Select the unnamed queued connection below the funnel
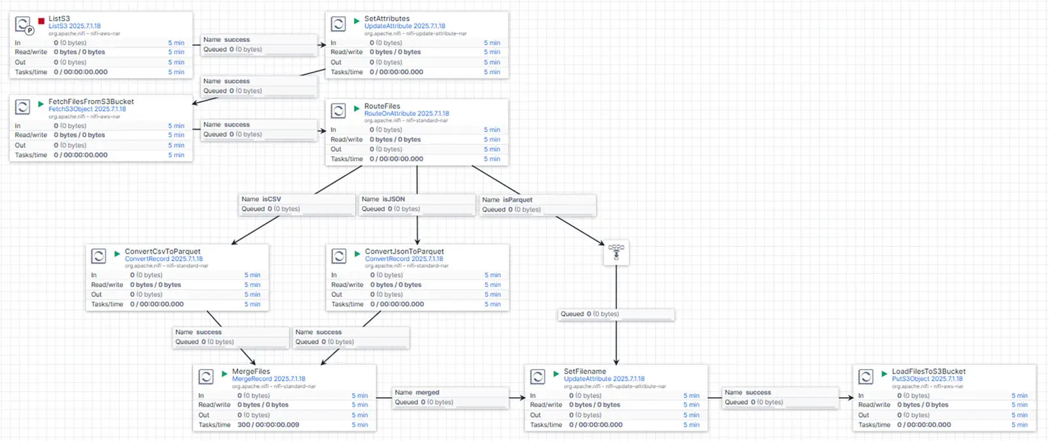The width and height of the screenshot is (1049, 441). [x=616, y=314]
